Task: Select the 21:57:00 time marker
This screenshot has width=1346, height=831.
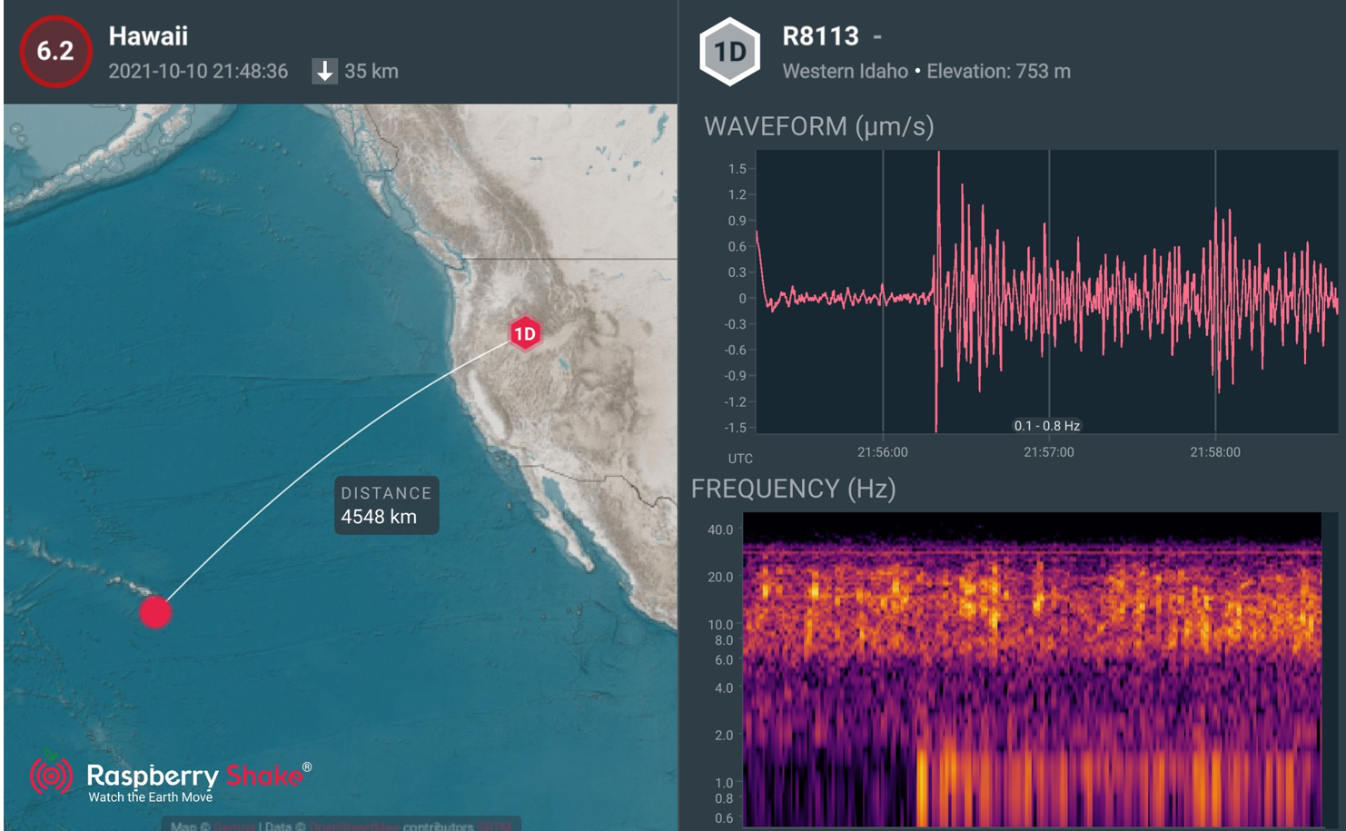Action: click(1048, 452)
